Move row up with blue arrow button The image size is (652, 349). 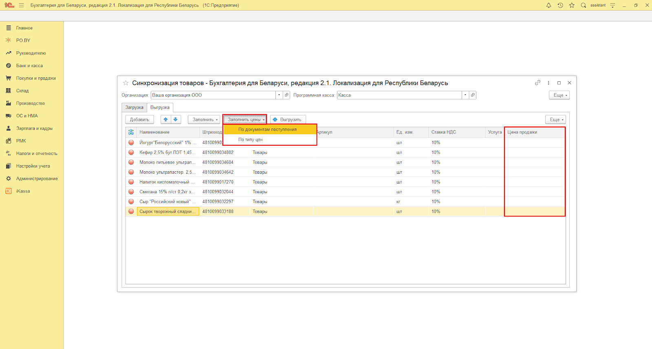[166, 120]
